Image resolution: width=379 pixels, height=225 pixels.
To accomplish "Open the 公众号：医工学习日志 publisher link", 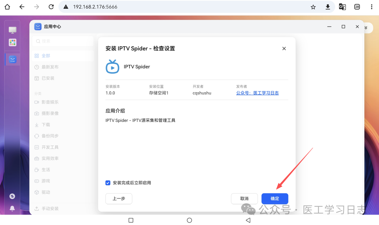I will [257, 93].
